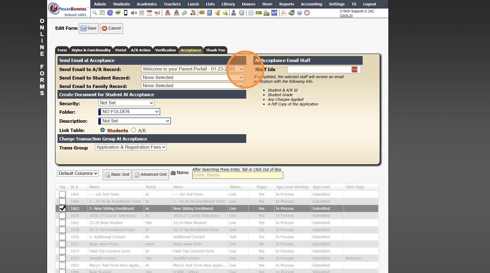Switch to the Thank You tab
The height and width of the screenshot is (273, 490).
click(x=215, y=50)
